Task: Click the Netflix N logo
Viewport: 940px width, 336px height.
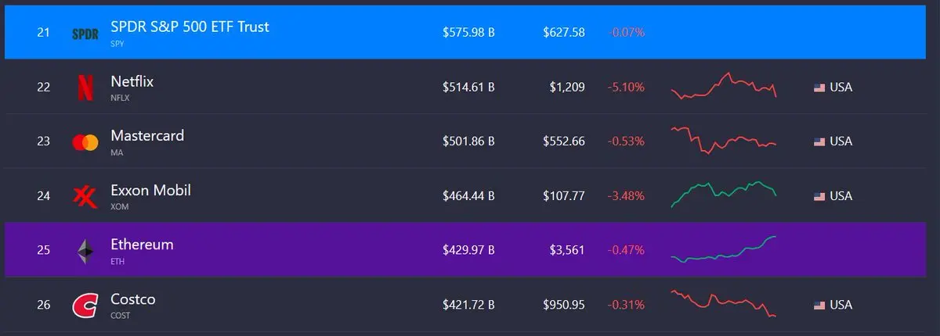Action: [x=85, y=88]
